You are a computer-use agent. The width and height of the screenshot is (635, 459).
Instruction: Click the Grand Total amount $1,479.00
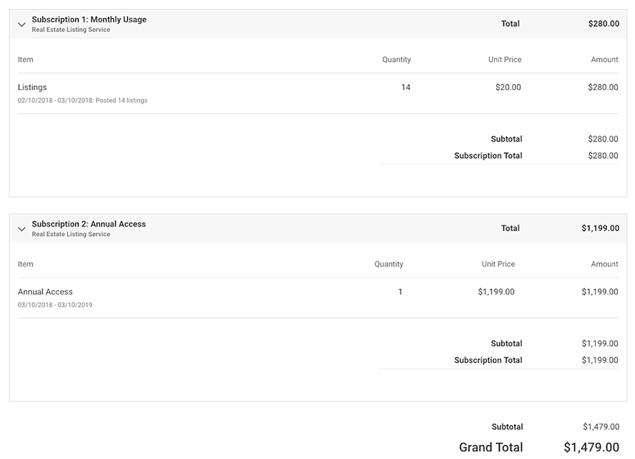(x=591, y=448)
